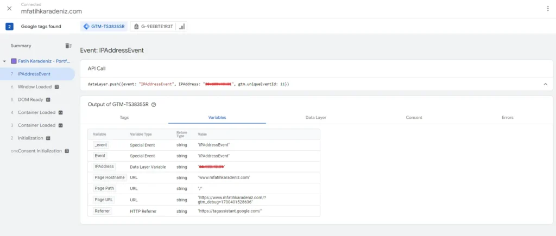Collapse the API Call code panel
556x236 pixels.
coord(545,84)
